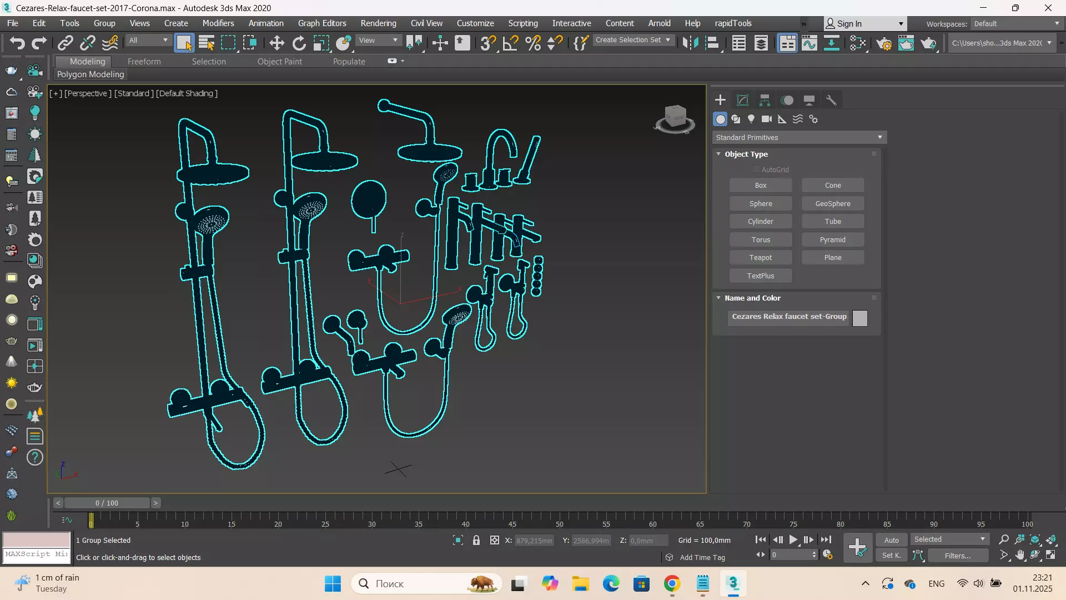This screenshot has width=1066, height=600.
Task: Click the GeoSphere button
Action: click(x=832, y=204)
